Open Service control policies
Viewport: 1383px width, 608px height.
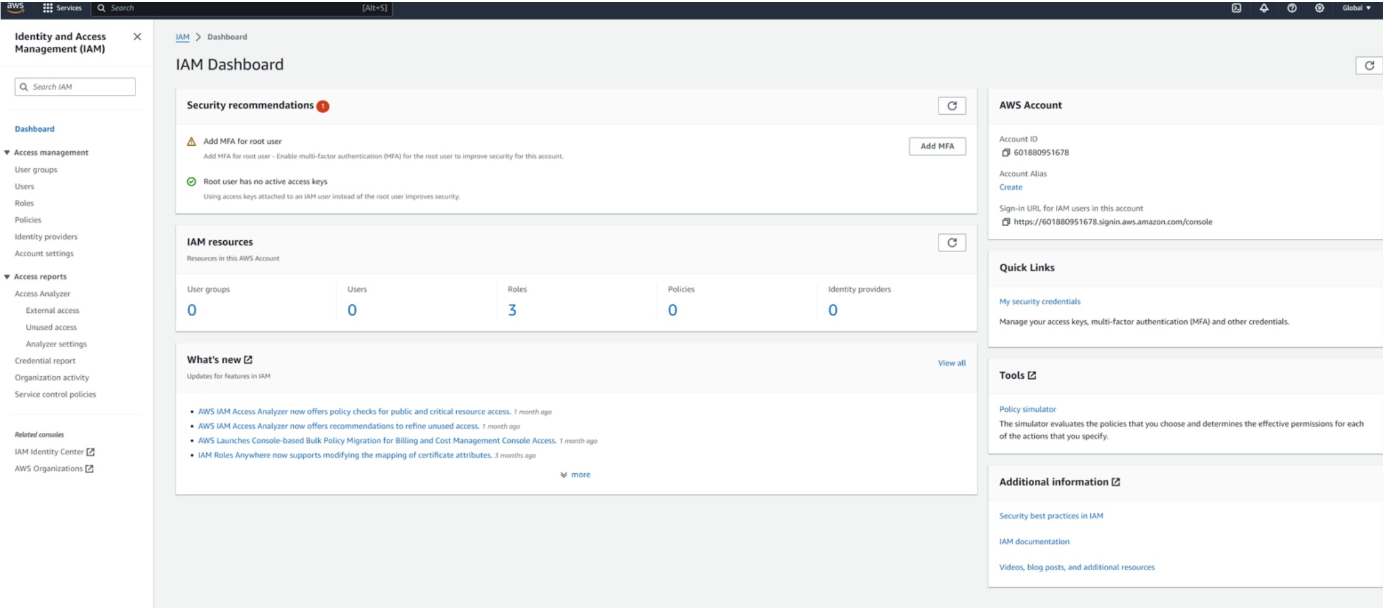click(55, 395)
